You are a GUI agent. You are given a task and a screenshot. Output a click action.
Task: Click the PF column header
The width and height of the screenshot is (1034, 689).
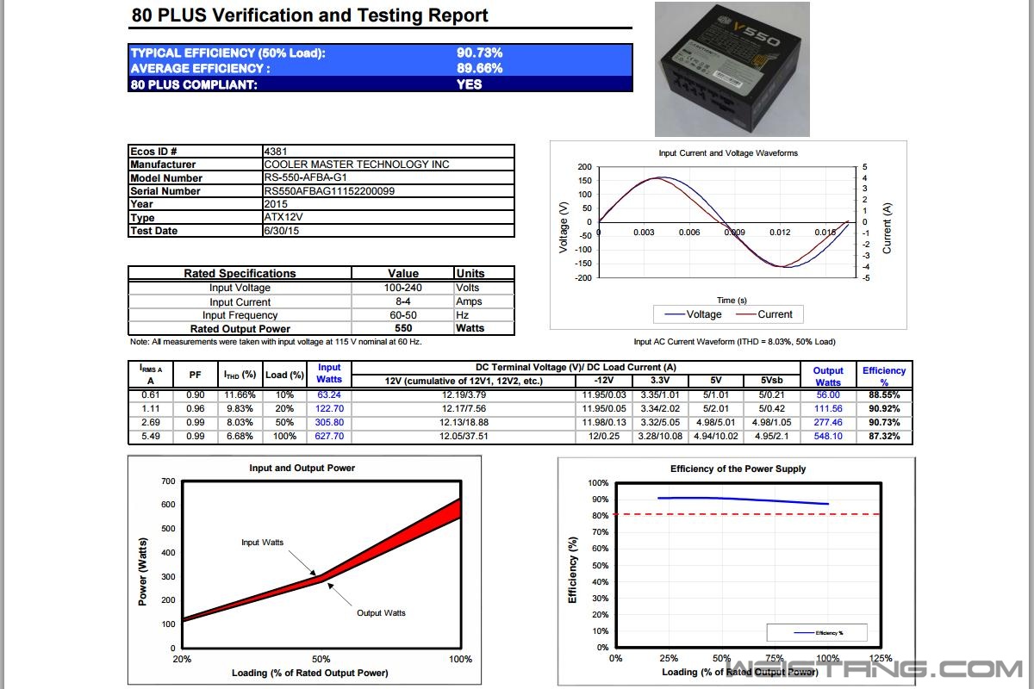tap(196, 376)
